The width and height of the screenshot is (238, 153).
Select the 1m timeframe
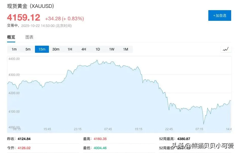pyautogui.click(x=14, y=49)
